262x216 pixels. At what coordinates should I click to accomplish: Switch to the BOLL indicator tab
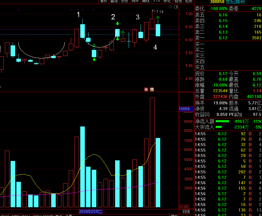click(26, 215)
